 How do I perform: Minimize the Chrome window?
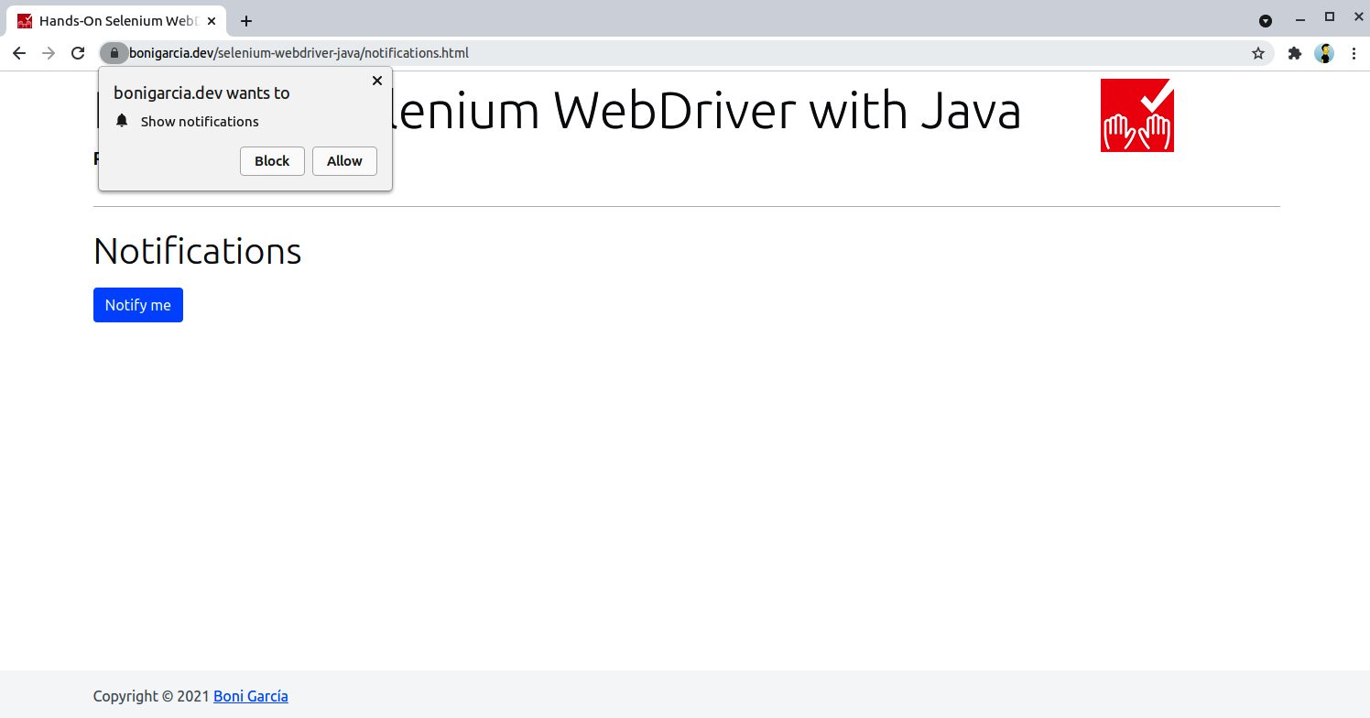[1299, 18]
